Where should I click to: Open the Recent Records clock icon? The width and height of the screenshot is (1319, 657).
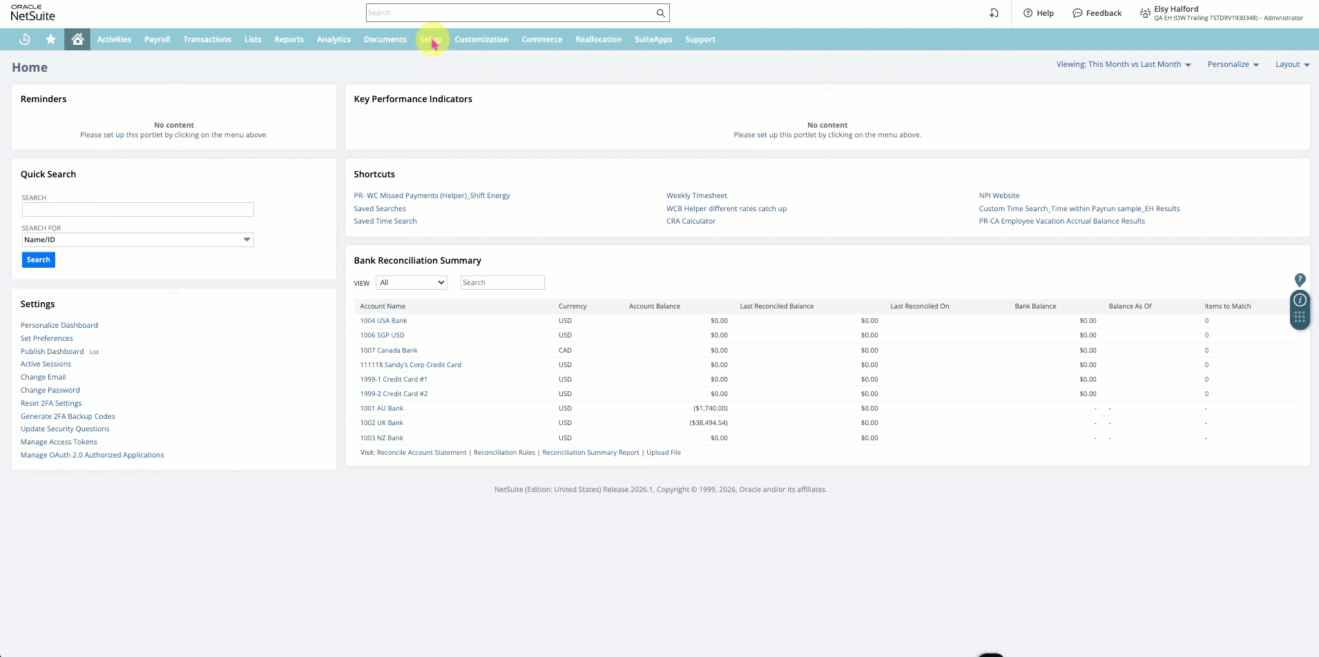point(25,39)
